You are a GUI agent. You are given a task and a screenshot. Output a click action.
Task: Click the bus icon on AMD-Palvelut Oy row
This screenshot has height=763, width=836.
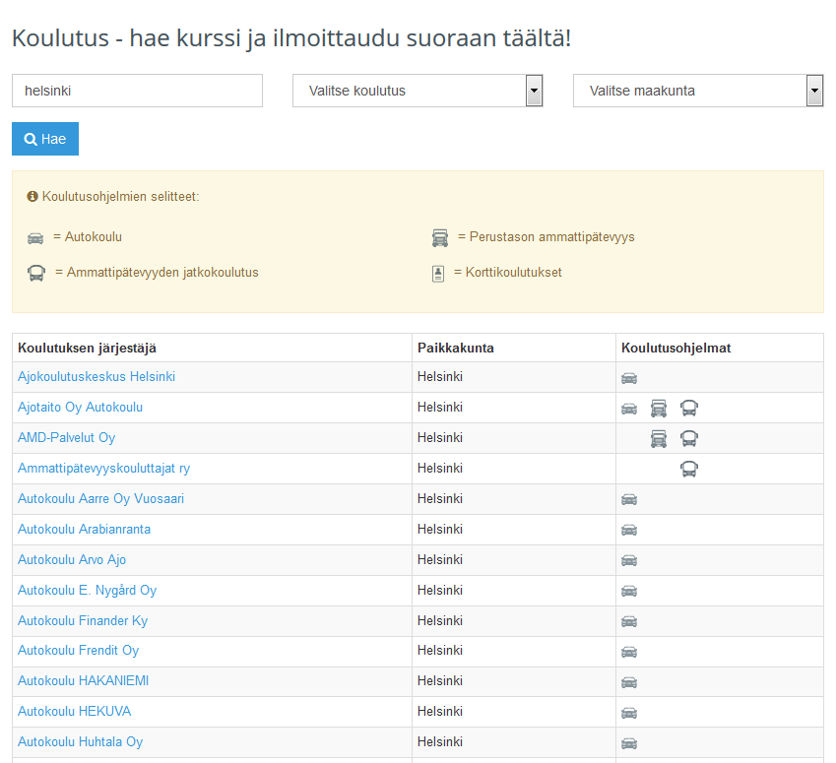[x=688, y=438]
